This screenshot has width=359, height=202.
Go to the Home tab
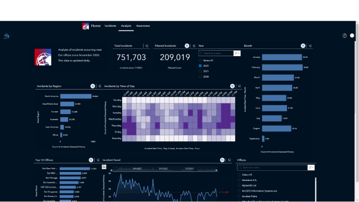click(96, 26)
